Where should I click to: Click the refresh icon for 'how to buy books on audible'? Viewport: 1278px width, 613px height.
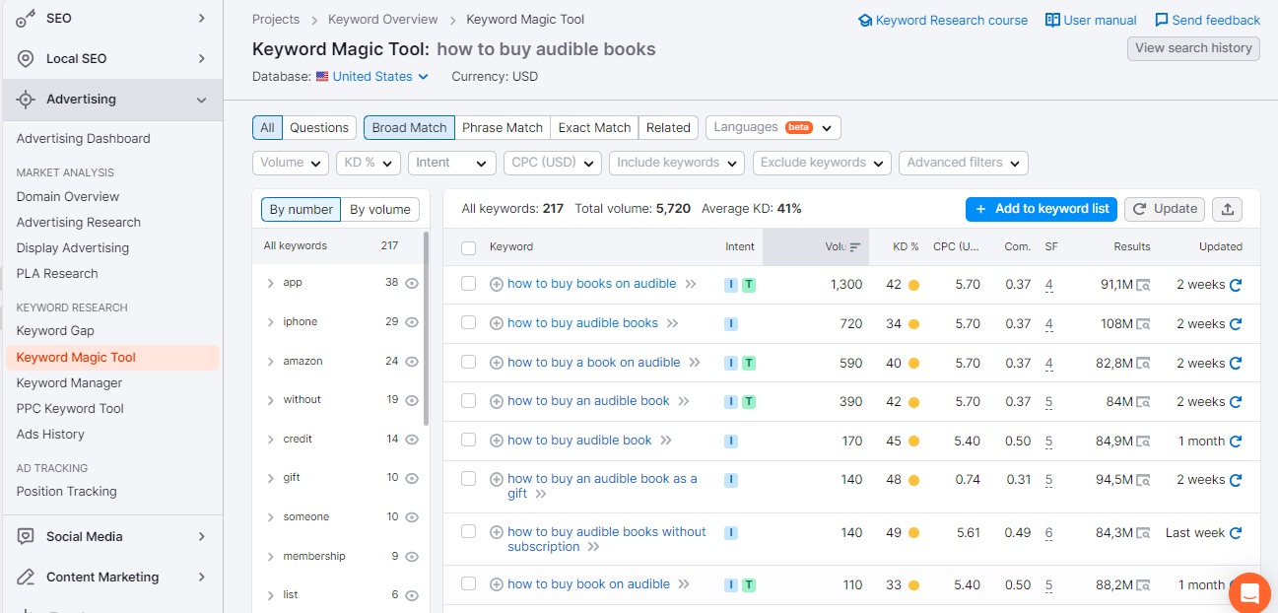pyautogui.click(x=1235, y=285)
